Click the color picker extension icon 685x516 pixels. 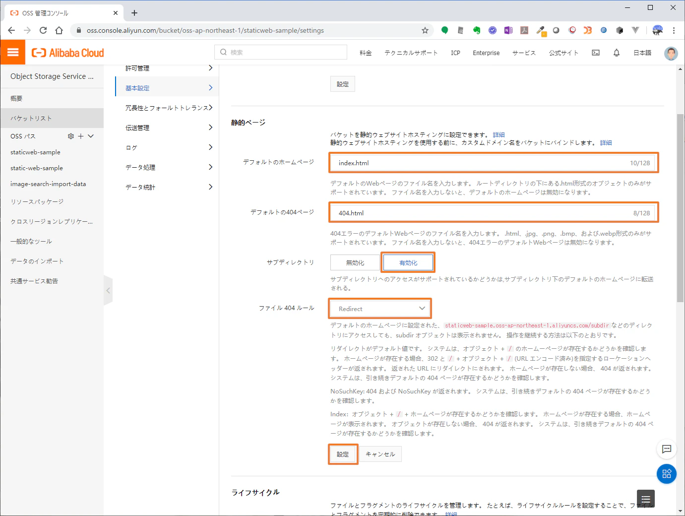click(541, 31)
